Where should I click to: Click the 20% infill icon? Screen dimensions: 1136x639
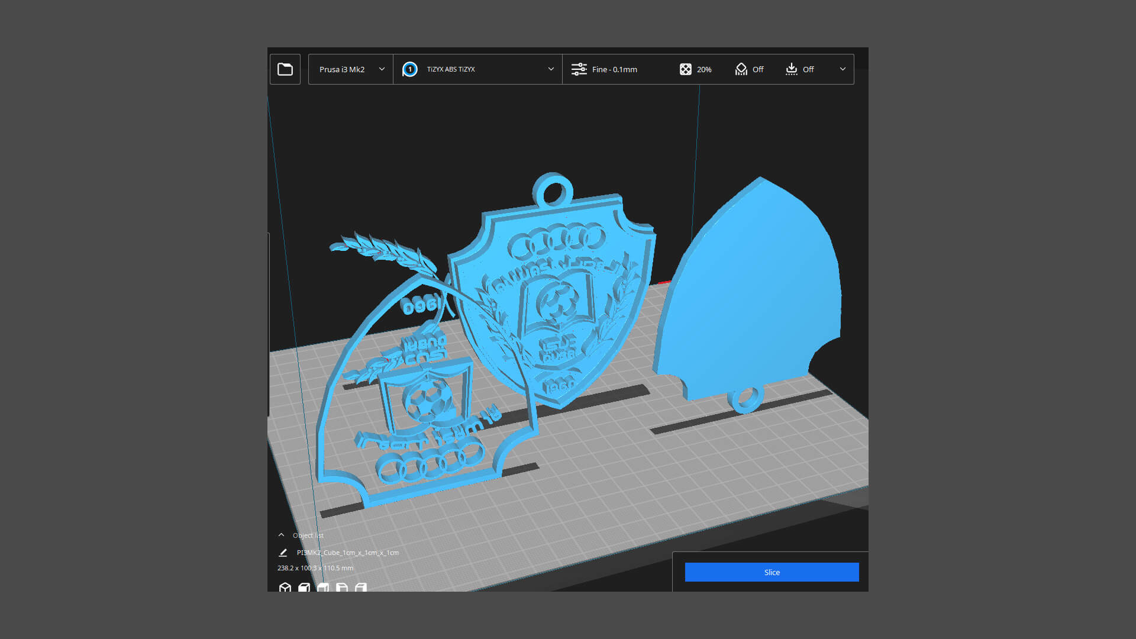click(685, 69)
